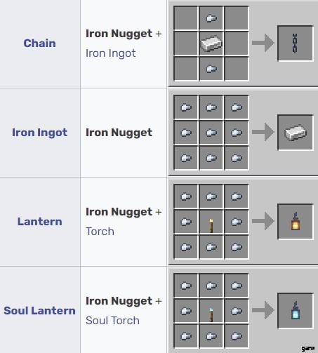Open the Chain item link
The height and width of the screenshot is (353, 318).
point(39,44)
